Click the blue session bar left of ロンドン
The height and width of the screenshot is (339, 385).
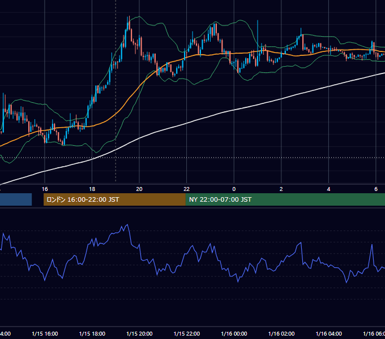tap(16, 199)
